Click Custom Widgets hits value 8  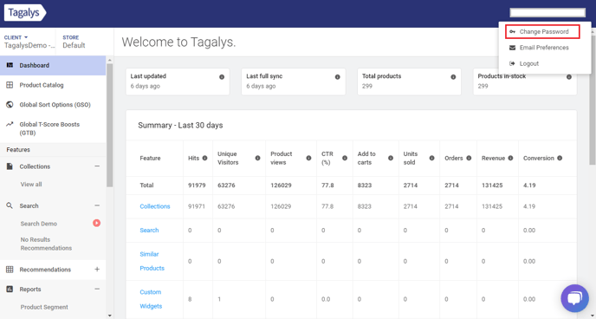pos(190,299)
